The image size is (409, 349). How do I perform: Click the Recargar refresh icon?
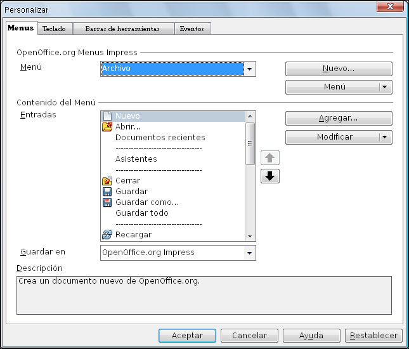point(107,234)
